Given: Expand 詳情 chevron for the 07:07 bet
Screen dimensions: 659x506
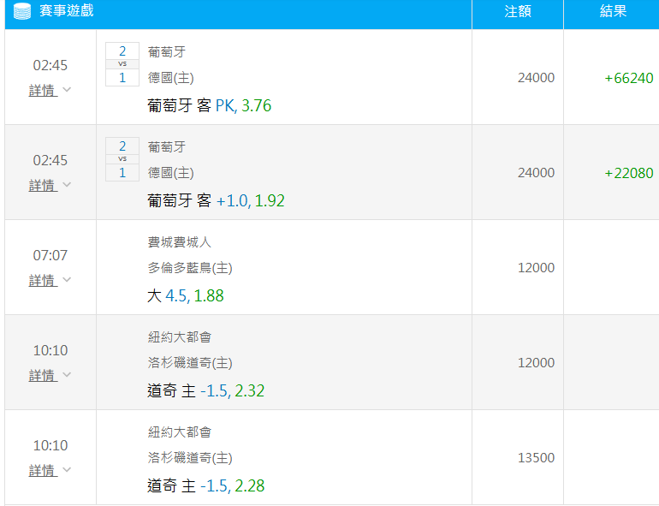Looking at the screenshot, I should click(67, 280).
